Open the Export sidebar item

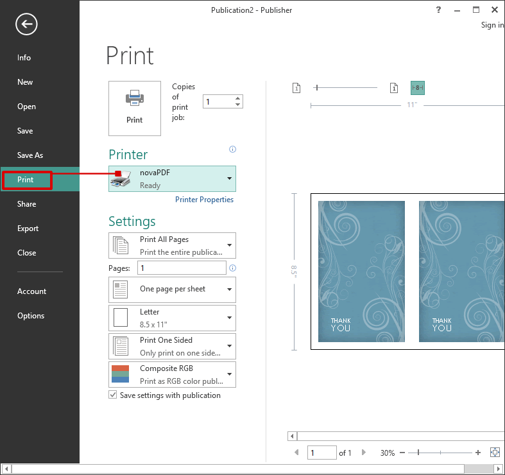(28, 229)
